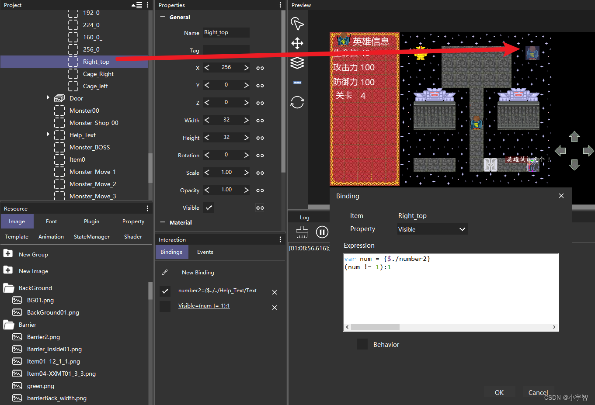Open the Visible=(num != 1):1 binding link
The width and height of the screenshot is (595, 405).
pos(204,306)
